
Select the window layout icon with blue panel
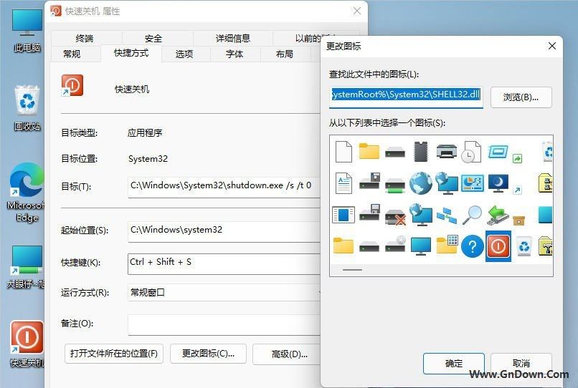[x=344, y=215]
